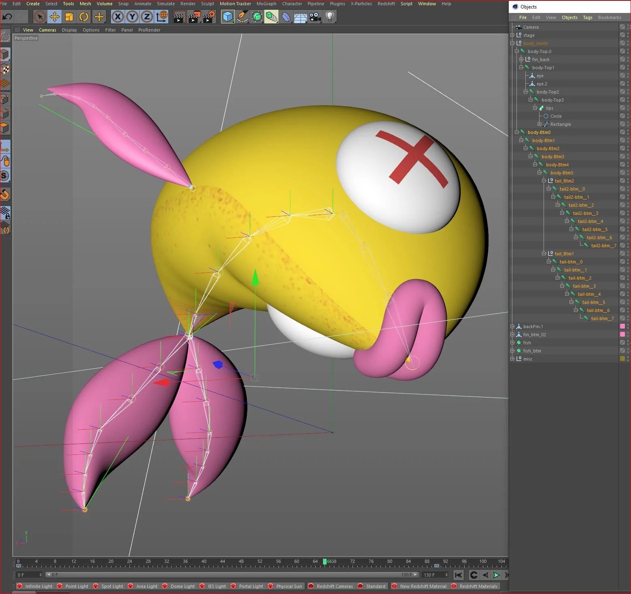631x594 pixels.
Task: Activate the Move tool
Action: click(54, 17)
